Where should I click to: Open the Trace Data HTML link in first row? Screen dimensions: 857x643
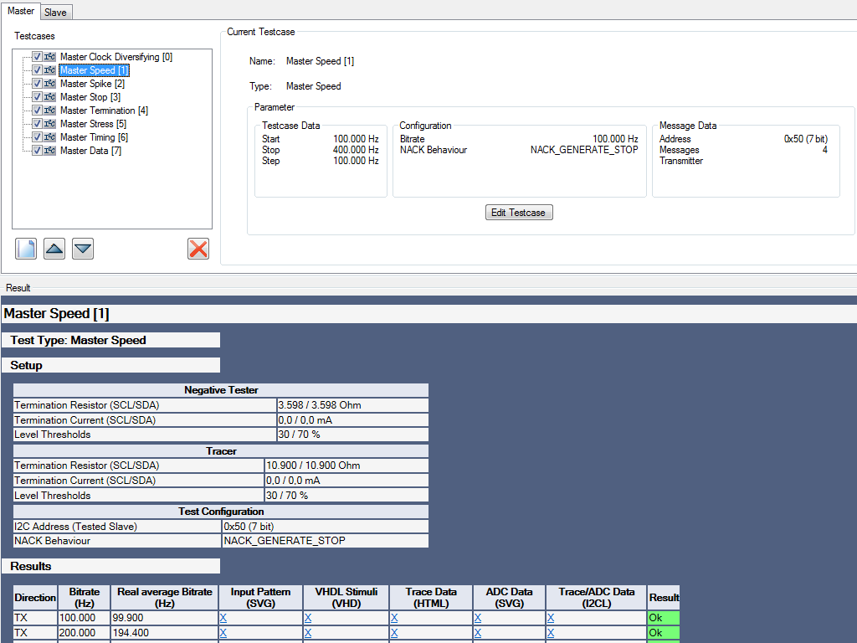[x=393, y=617]
